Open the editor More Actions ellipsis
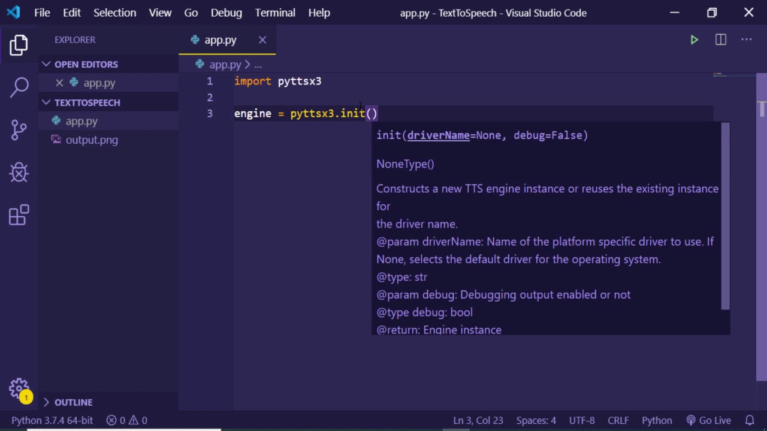This screenshot has height=431, width=767. (x=746, y=40)
